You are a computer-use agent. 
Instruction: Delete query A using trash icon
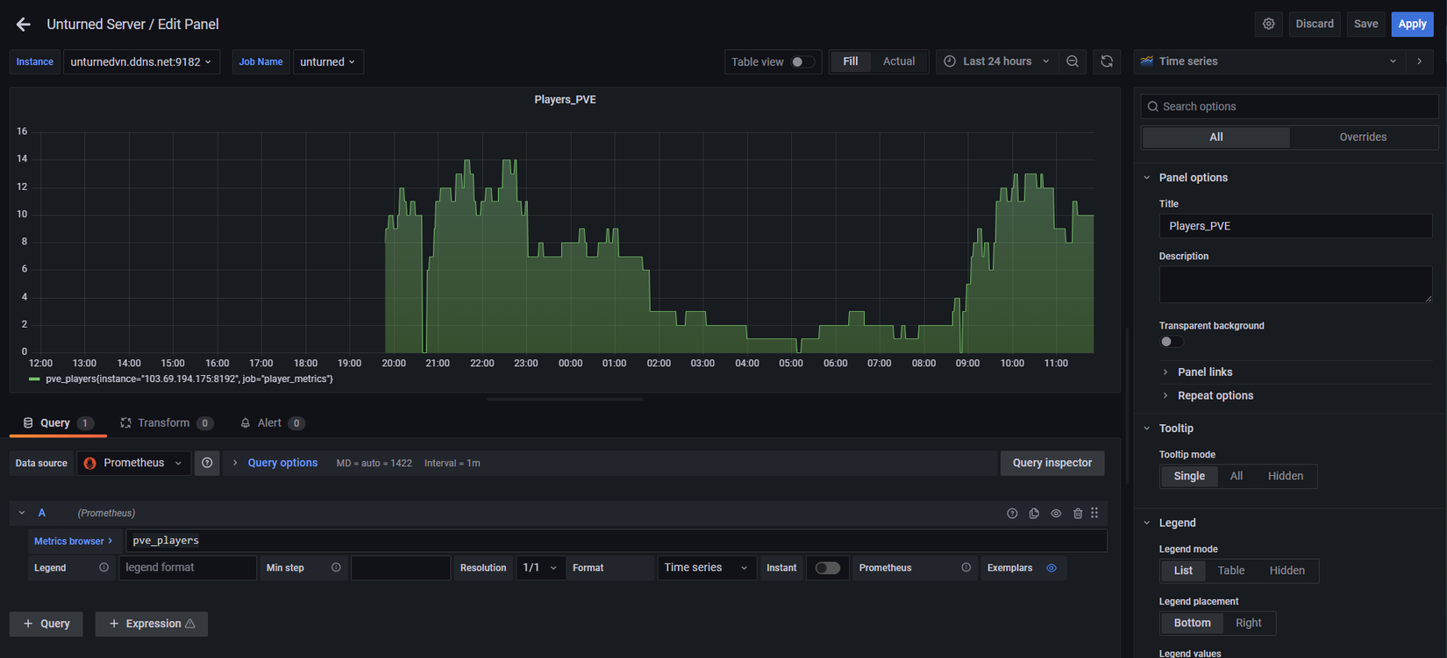click(x=1078, y=513)
